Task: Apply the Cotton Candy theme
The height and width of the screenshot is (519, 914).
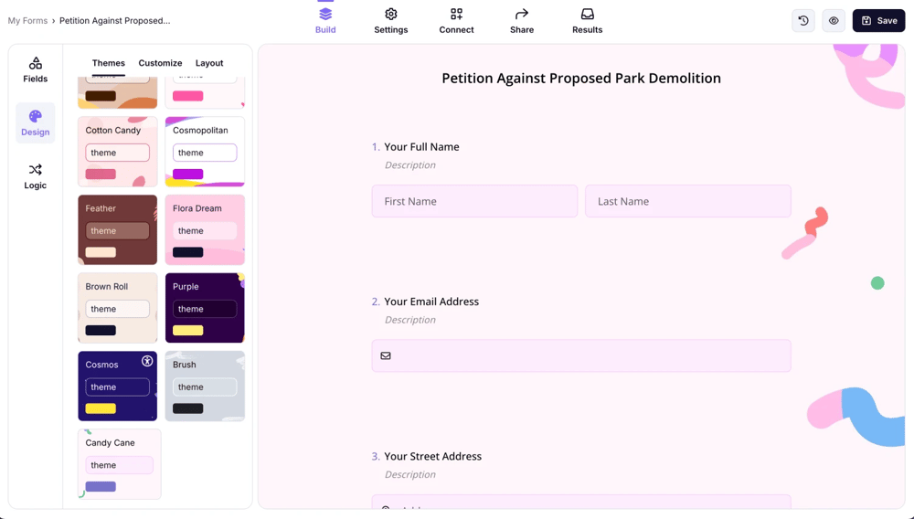Action: tap(118, 151)
